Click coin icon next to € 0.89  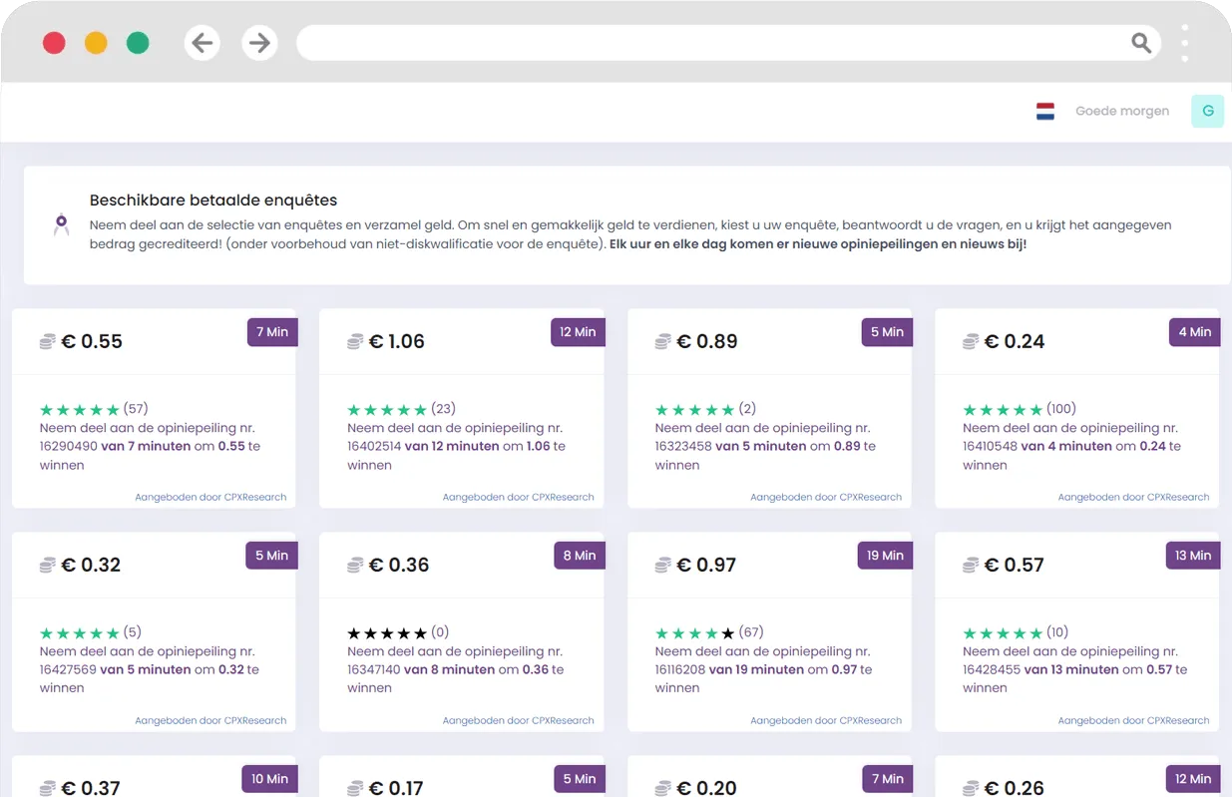[x=662, y=342]
